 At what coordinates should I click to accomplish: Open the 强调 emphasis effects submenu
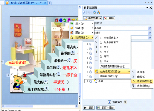click(82, 28)
